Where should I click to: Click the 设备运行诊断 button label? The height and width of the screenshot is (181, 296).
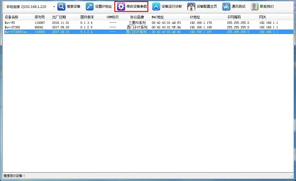171,7
